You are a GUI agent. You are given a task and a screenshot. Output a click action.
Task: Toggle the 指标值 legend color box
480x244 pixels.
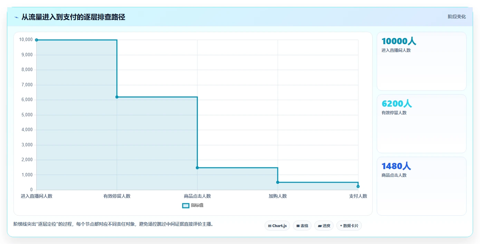click(x=185, y=206)
